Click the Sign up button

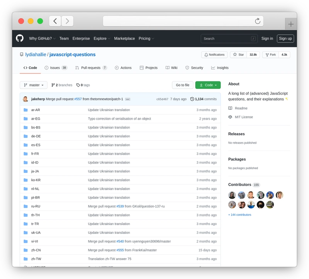click(285, 38)
